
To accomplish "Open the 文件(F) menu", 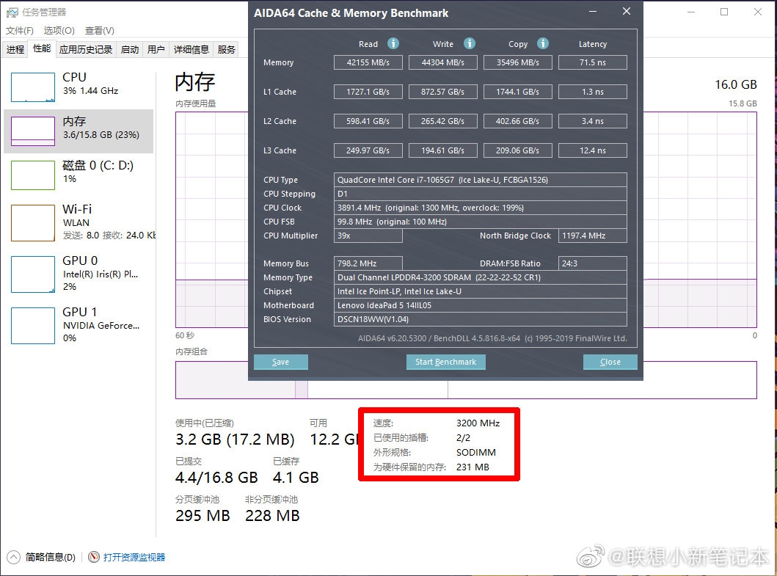I will [x=20, y=31].
